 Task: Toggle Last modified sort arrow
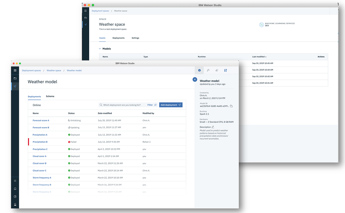pyautogui.click(x=266, y=56)
